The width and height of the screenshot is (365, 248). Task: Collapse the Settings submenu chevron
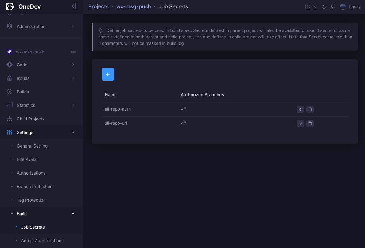73,132
